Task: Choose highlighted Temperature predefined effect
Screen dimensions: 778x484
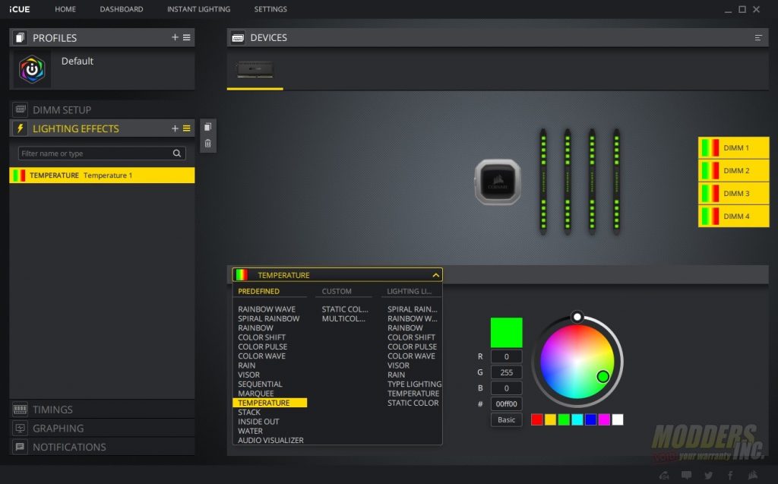Action: tap(270, 403)
